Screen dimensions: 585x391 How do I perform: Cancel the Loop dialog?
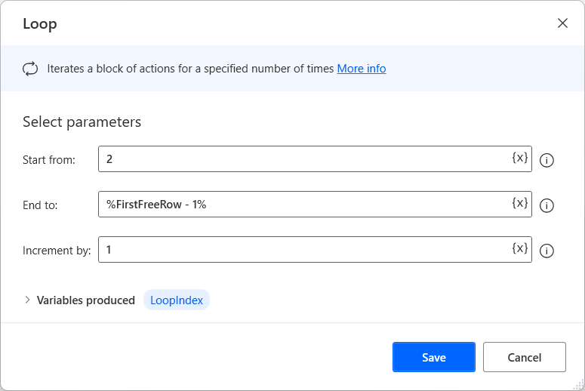pyautogui.click(x=524, y=357)
